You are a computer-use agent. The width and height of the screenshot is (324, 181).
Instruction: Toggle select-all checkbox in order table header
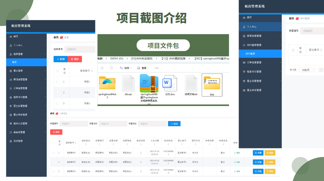[x=54, y=143]
